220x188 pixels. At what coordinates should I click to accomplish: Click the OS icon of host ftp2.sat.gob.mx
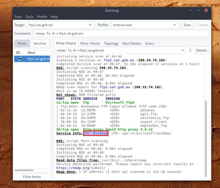[19, 59]
